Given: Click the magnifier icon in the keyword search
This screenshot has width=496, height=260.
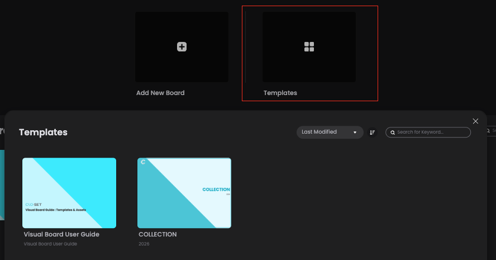Looking at the screenshot, I should (x=393, y=133).
